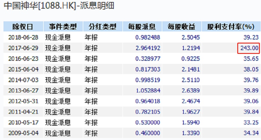Viewport: 261px width, 140px height.
Task: Click the 每股派息 column header
Action: coord(142,27)
